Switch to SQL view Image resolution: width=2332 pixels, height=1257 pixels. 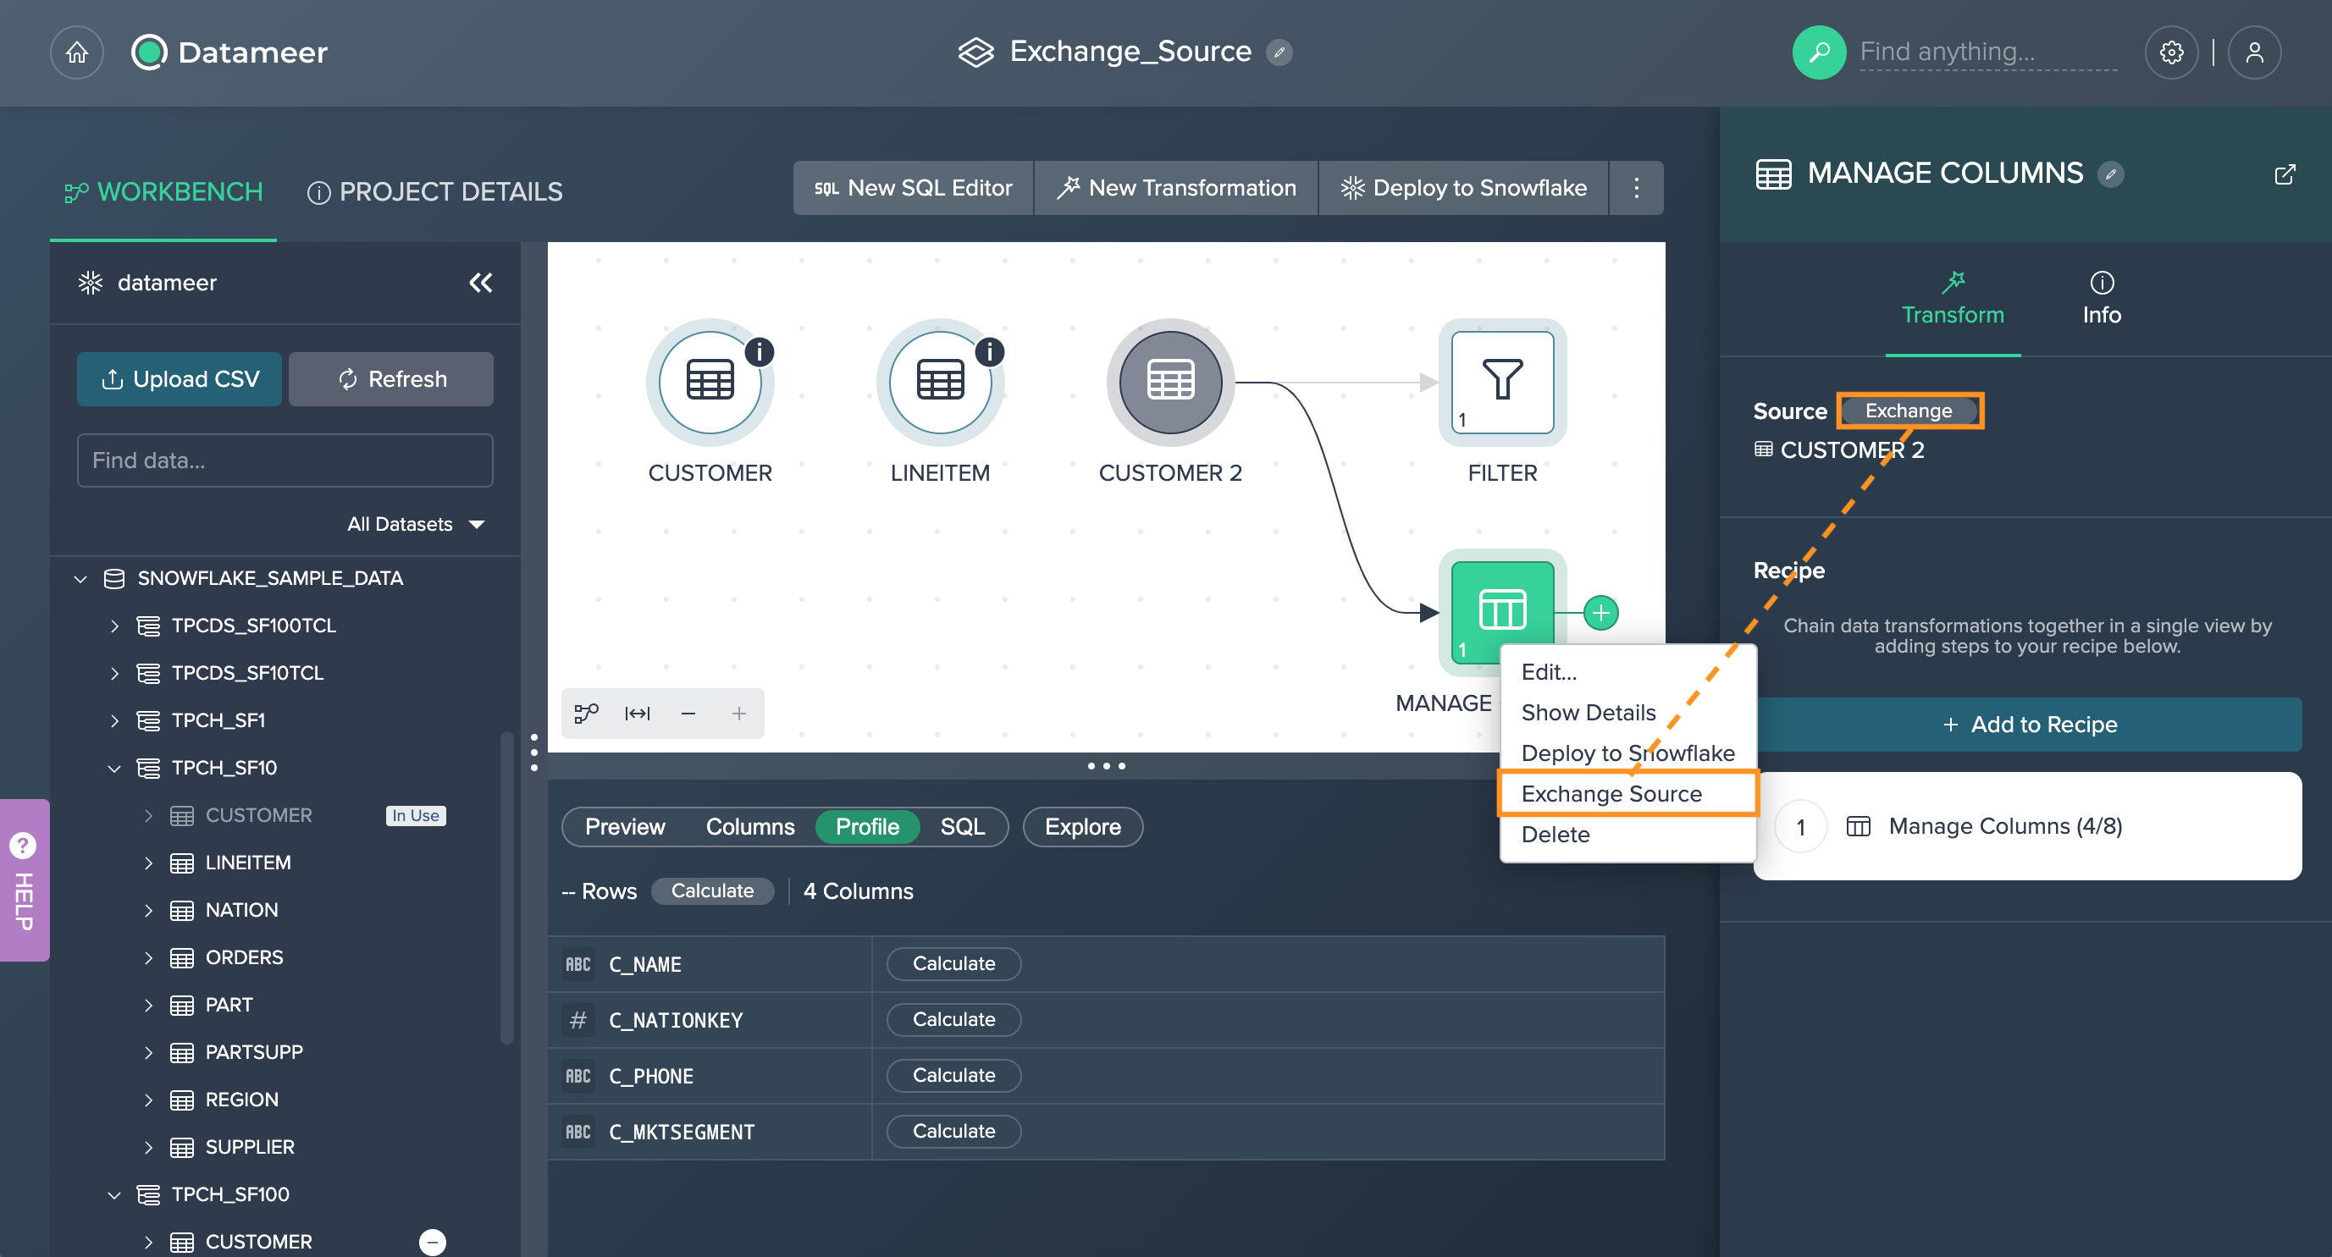click(961, 827)
